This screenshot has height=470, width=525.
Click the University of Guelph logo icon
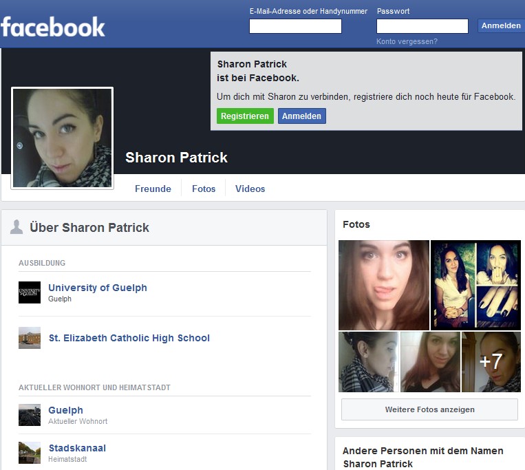30,292
